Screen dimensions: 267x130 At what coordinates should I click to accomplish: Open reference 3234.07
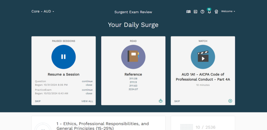[x=133, y=89]
